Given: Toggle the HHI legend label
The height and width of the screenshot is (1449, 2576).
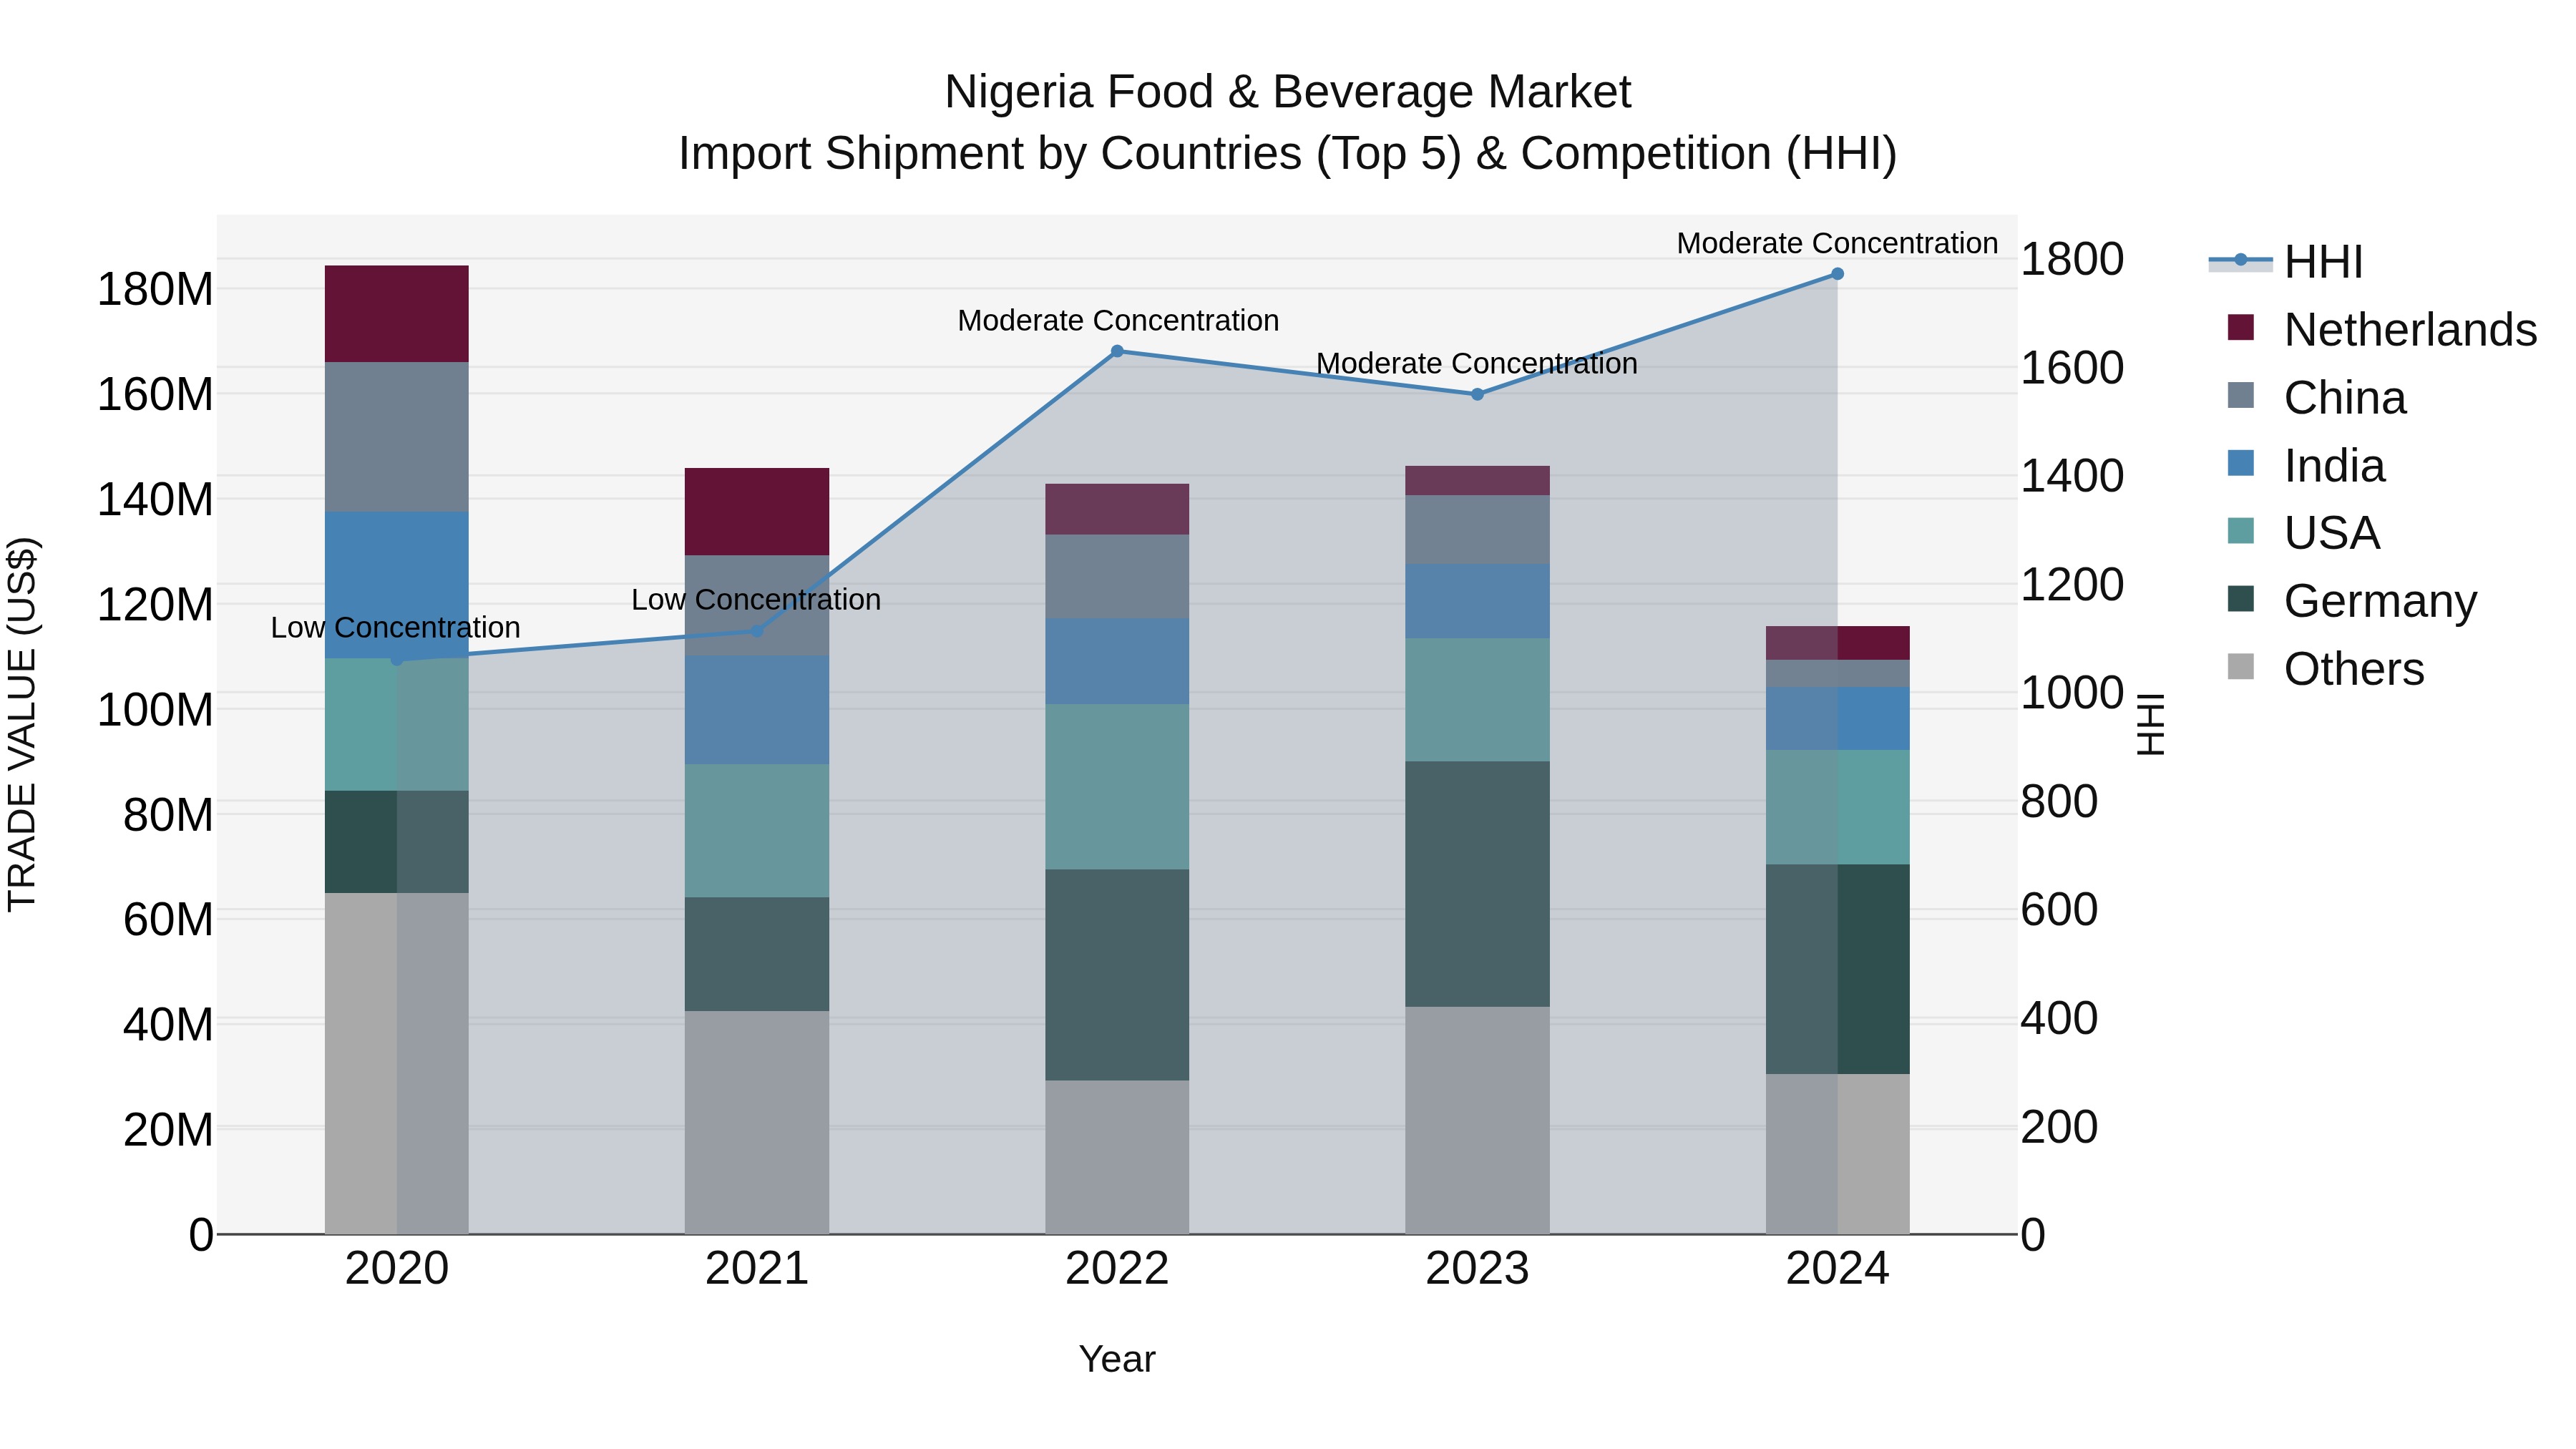Looking at the screenshot, I should [2323, 262].
